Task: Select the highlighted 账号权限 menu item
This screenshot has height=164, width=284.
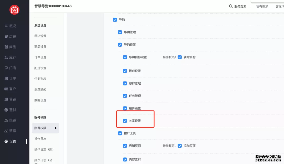Action: click(x=45, y=128)
